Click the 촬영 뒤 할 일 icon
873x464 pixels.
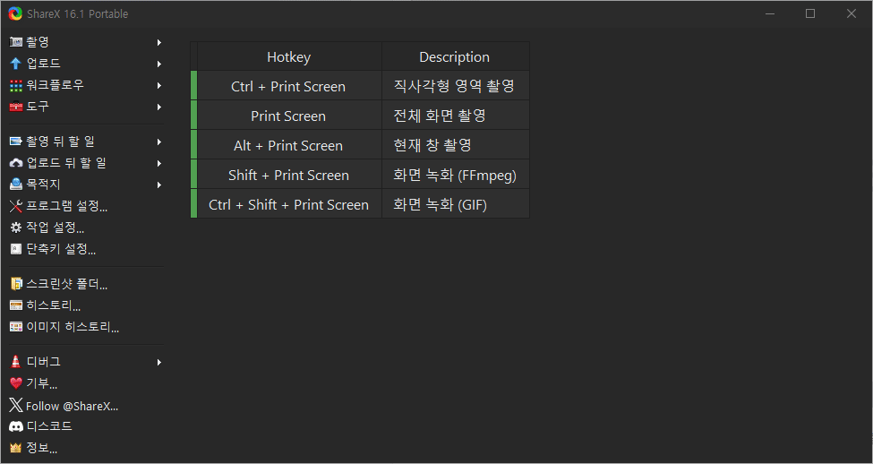tap(16, 142)
